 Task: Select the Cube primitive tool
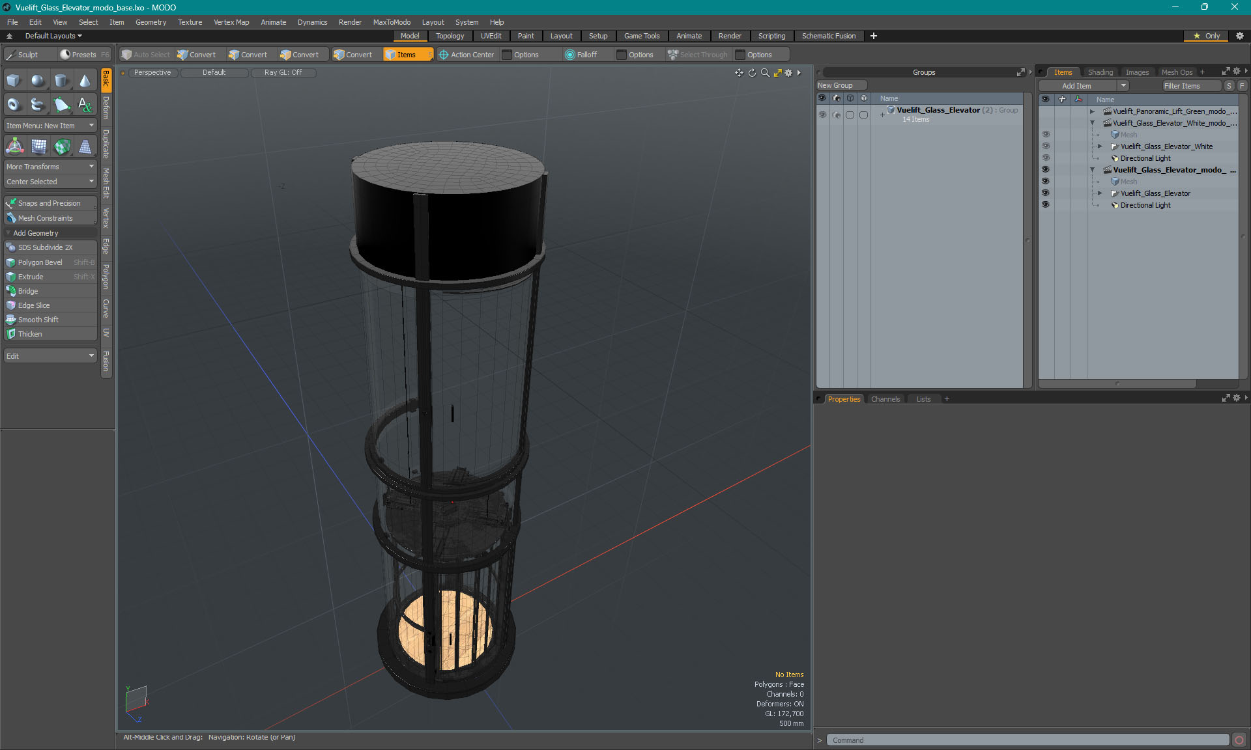tap(14, 81)
